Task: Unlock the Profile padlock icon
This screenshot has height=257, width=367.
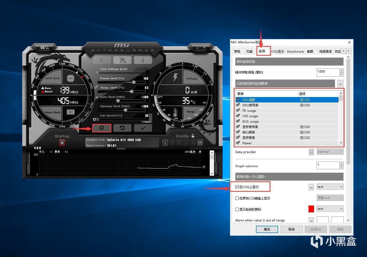Action: [x=193, y=136]
